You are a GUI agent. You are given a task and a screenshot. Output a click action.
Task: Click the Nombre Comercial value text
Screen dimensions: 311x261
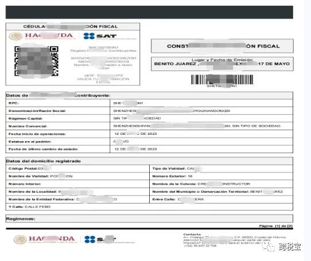point(197,126)
